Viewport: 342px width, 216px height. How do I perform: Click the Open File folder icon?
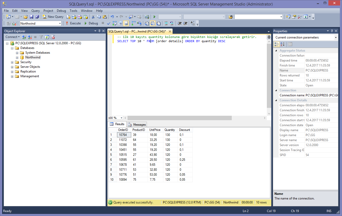pyautogui.click(x=26, y=17)
